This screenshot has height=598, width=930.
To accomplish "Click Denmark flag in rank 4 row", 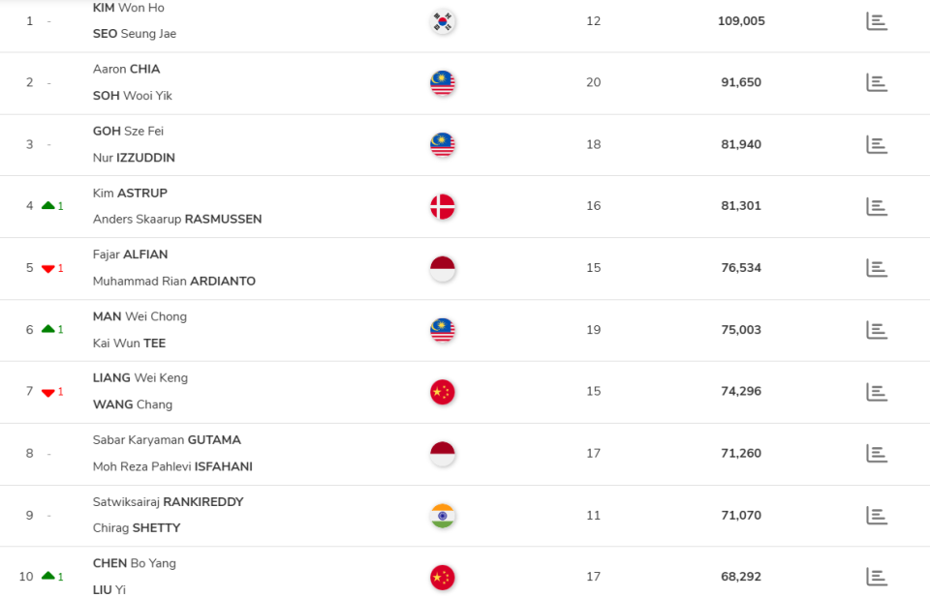I will pyautogui.click(x=443, y=206).
